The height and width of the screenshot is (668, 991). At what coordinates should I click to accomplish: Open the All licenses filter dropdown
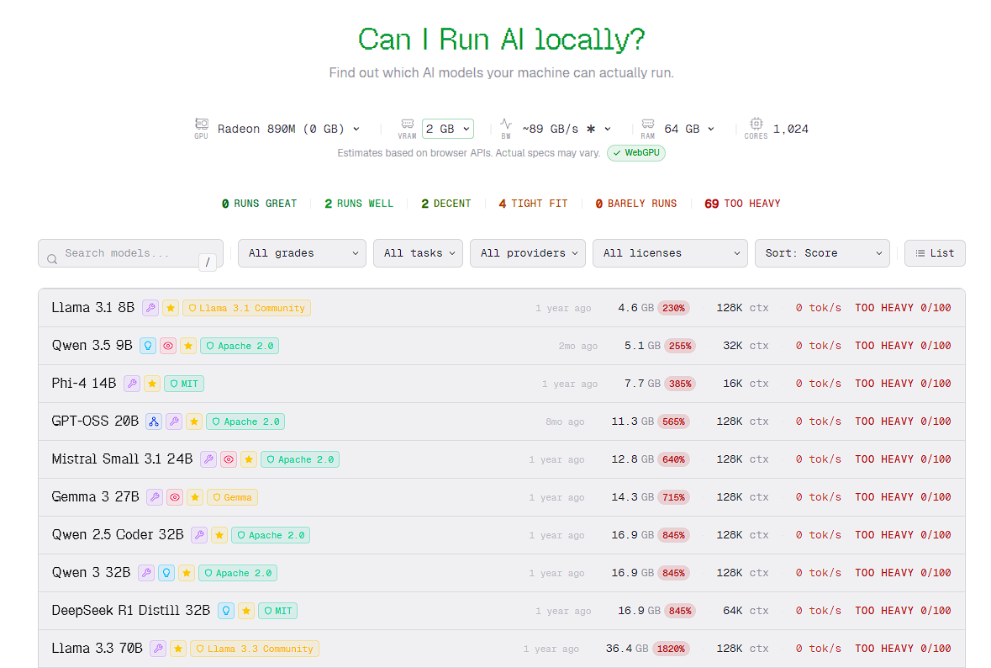670,253
